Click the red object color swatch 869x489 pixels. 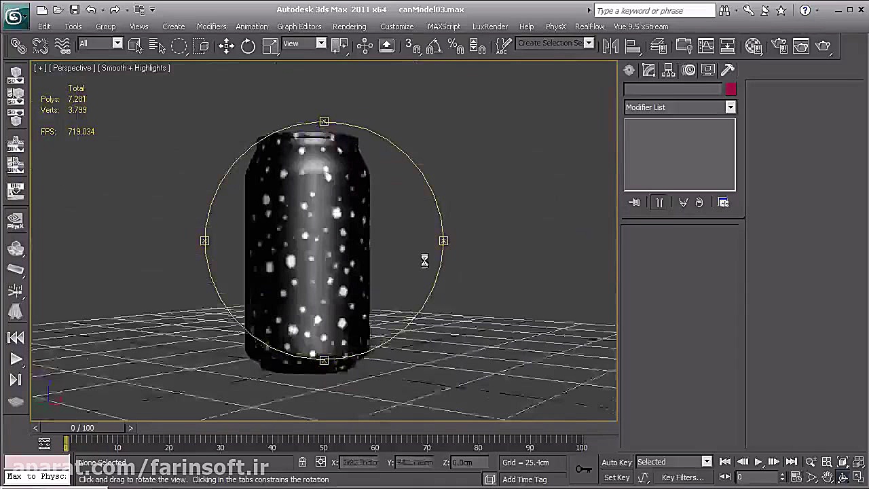pyautogui.click(x=731, y=90)
